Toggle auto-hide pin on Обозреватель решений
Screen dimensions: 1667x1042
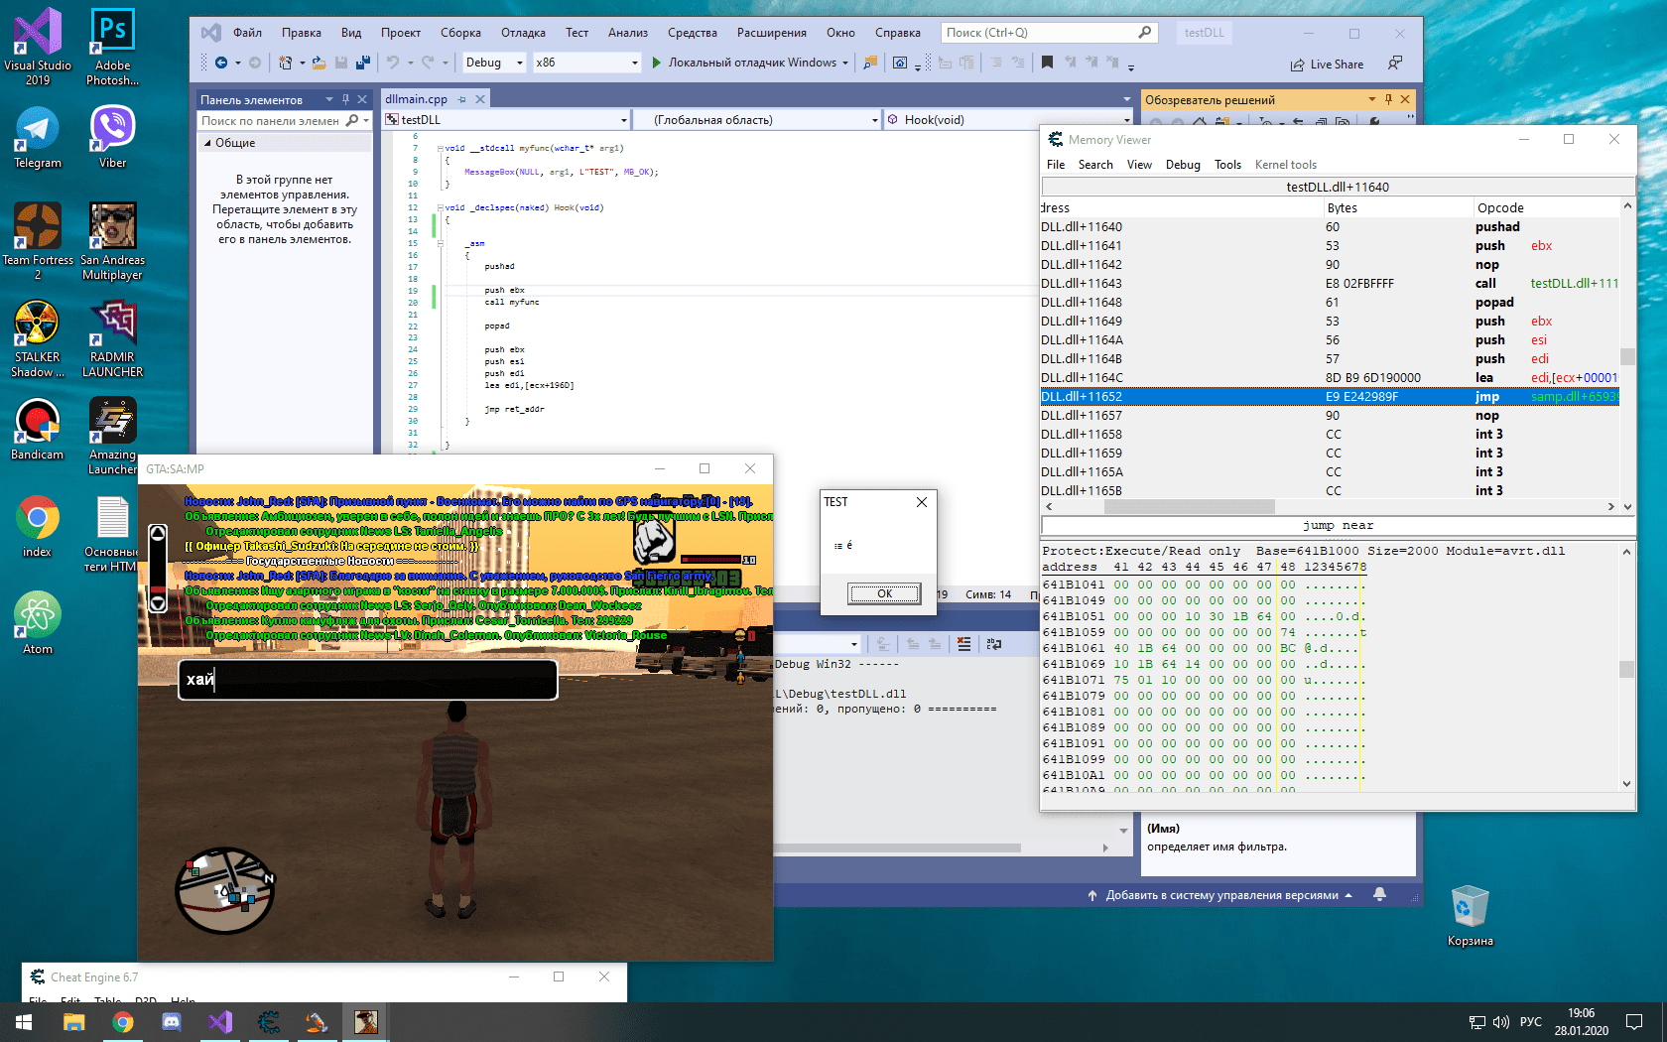[x=1388, y=99]
